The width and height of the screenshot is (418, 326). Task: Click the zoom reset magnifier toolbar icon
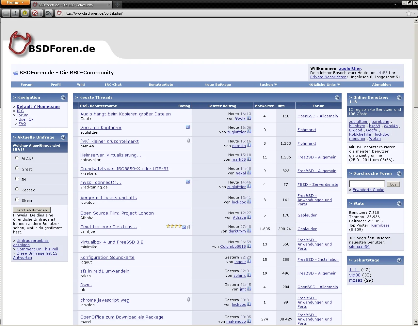click(25, 13)
